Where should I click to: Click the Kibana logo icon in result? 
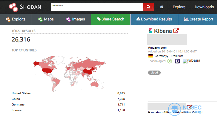[x=151, y=31]
